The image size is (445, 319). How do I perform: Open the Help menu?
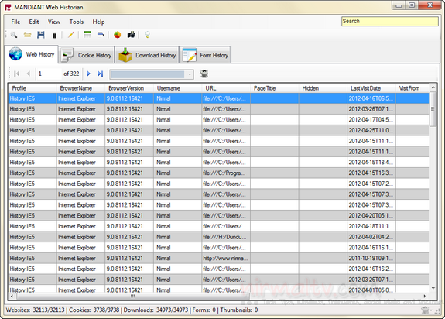point(98,22)
